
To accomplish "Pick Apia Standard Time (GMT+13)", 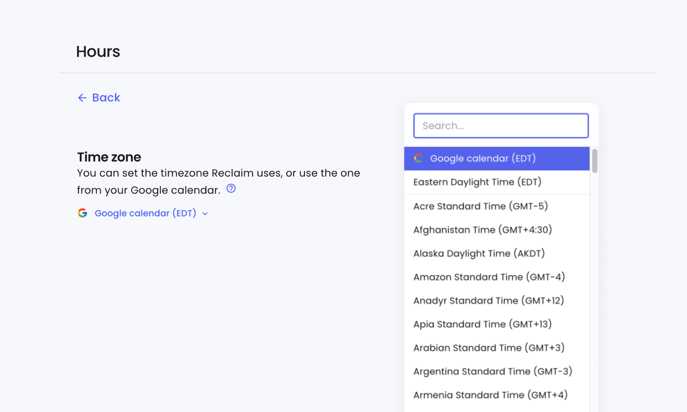I will [x=497, y=324].
